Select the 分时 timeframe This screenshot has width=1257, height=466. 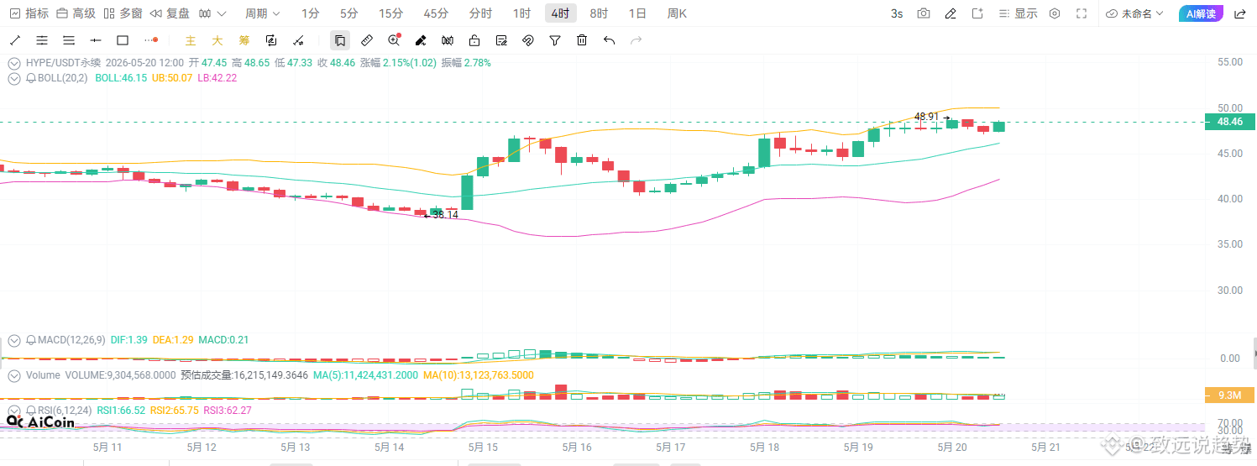pos(481,13)
